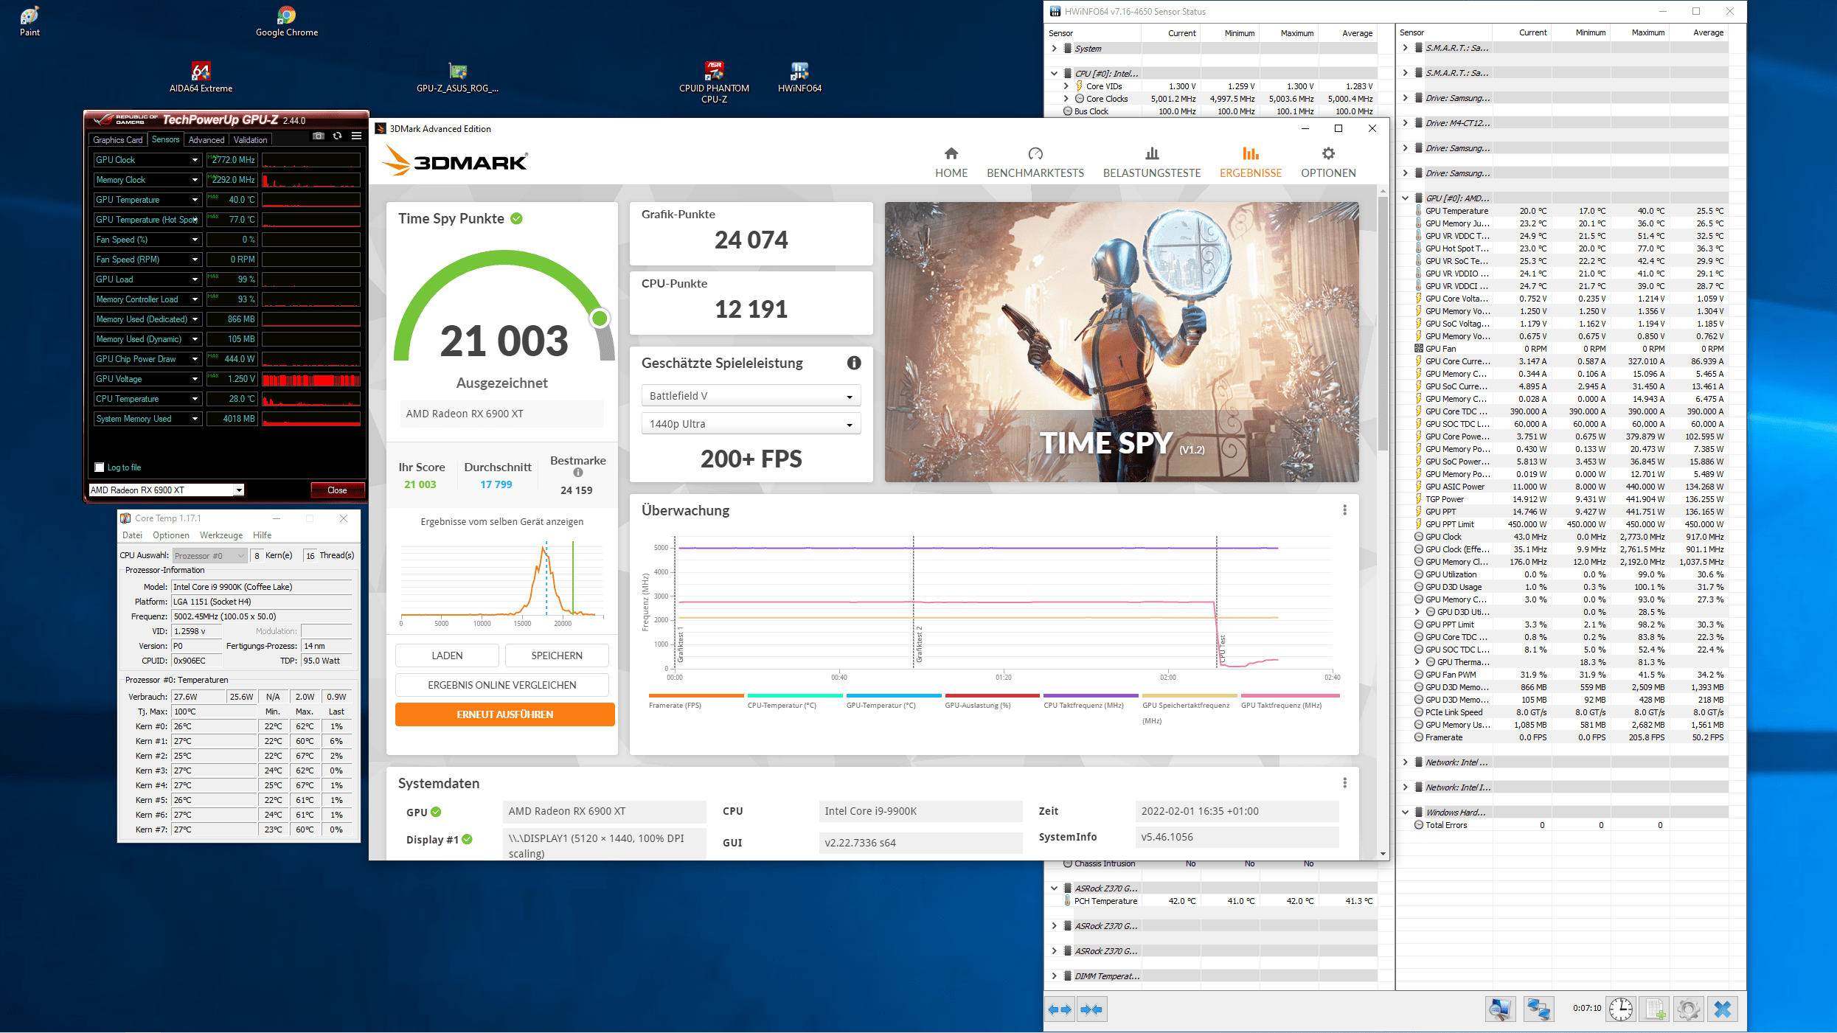The image size is (1837, 1033).
Task: Click the HWiNFO clock reset icon
Action: (1621, 1009)
